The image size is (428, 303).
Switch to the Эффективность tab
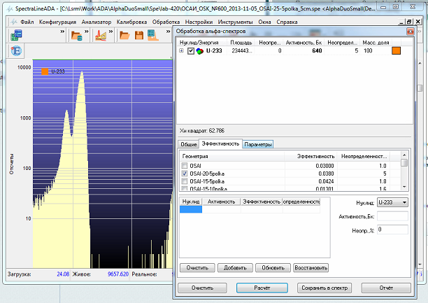[x=220, y=143]
